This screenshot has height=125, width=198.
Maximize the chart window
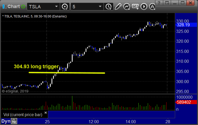pyautogui.click(x=182, y=3)
